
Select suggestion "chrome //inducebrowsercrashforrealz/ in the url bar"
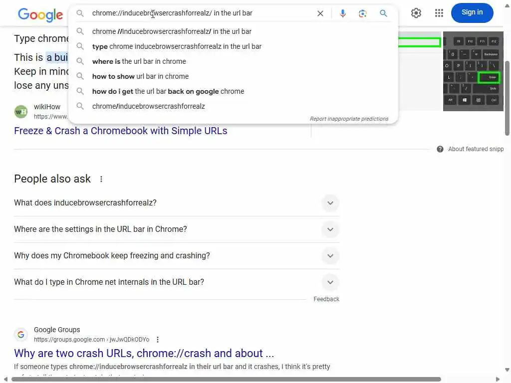[x=233, y=31]
